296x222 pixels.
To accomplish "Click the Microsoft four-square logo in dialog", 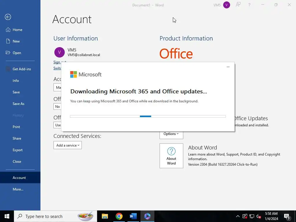I will [73, 74].
